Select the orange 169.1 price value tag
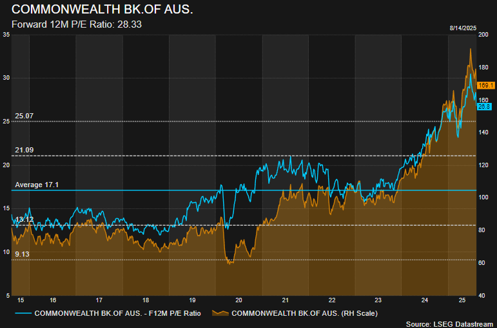The height and width of the screenshot is (328, 497). click(485, 86)
